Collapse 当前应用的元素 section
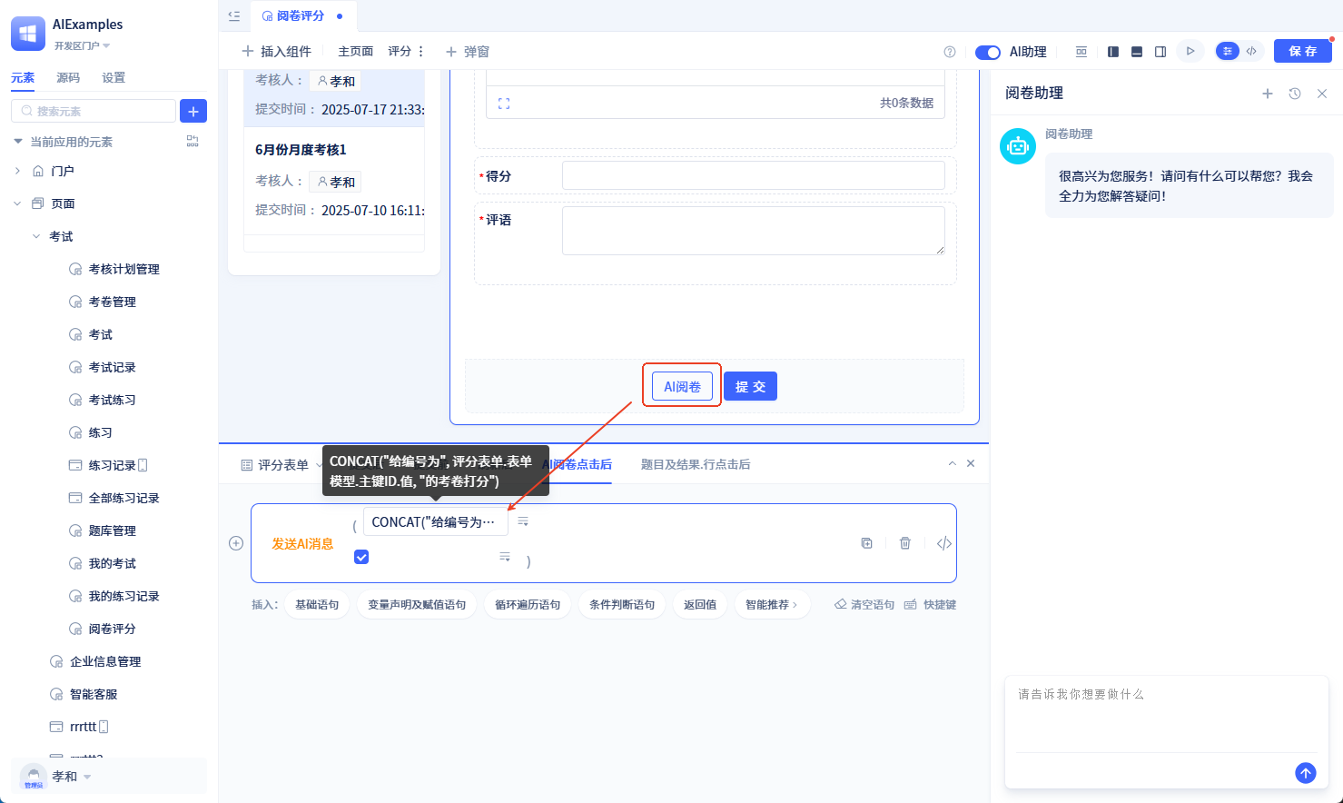The height and width of the screenshot is (803, 1343). [18, 142]
